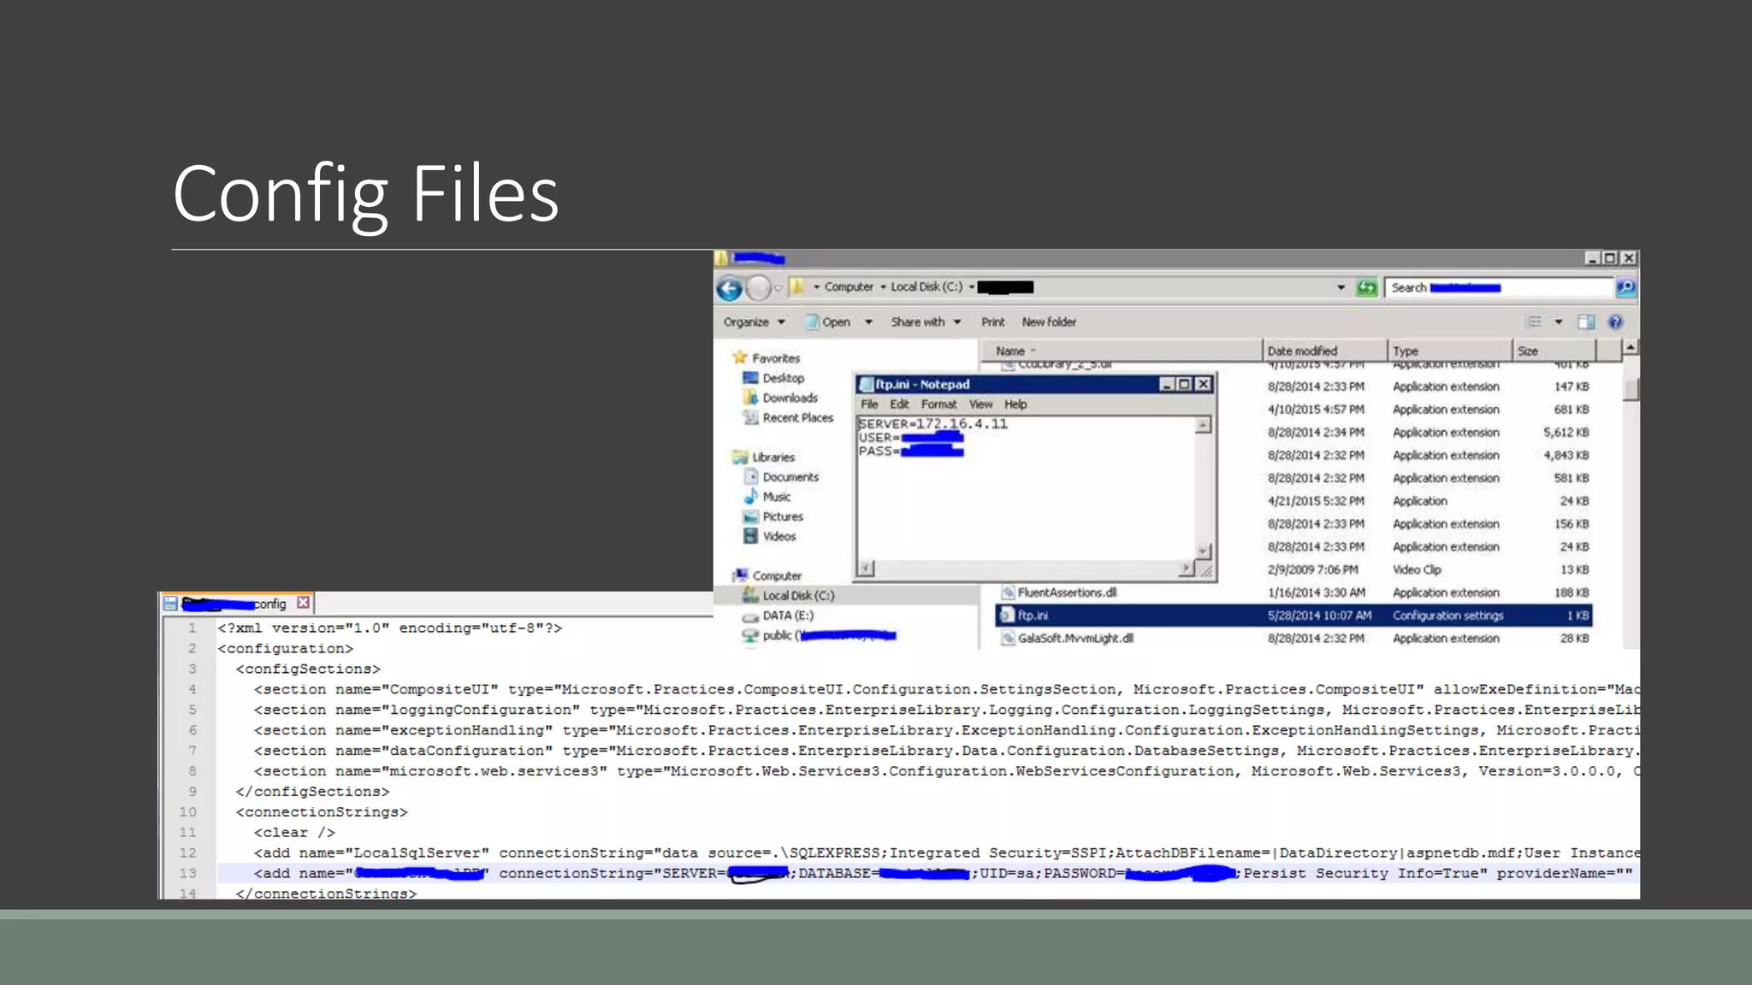Open Notepad Format menu
This screenshot has width=1752, height=985.
click(938, 404)
